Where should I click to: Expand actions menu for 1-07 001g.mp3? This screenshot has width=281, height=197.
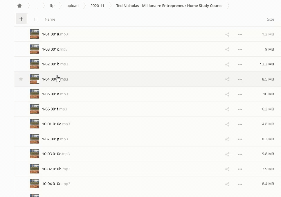click(x=240, y=139)
